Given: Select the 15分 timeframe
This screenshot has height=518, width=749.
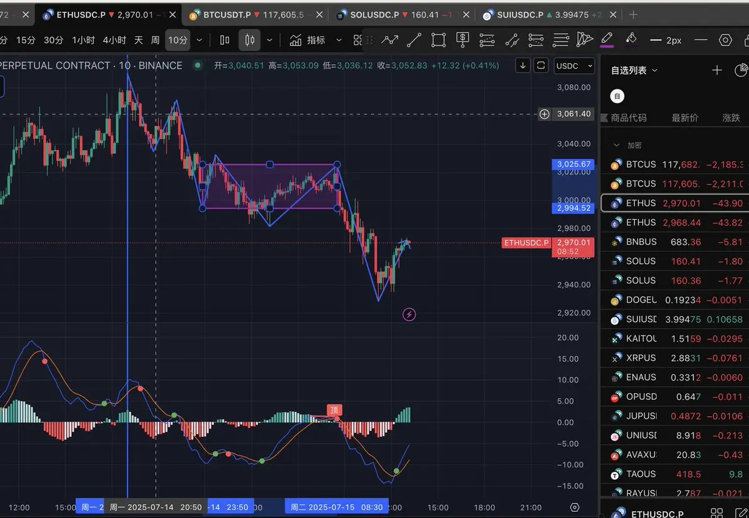Looking at the screenshot, I should [26, 40].
